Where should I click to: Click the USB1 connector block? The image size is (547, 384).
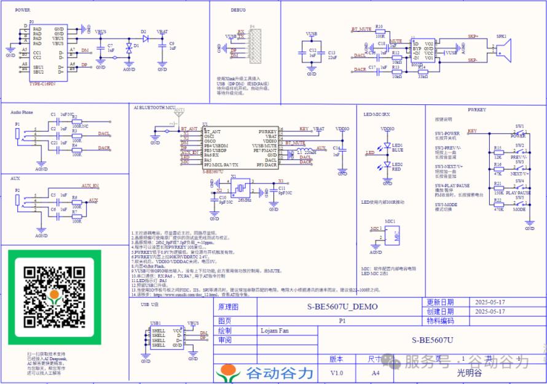point(167,338)
